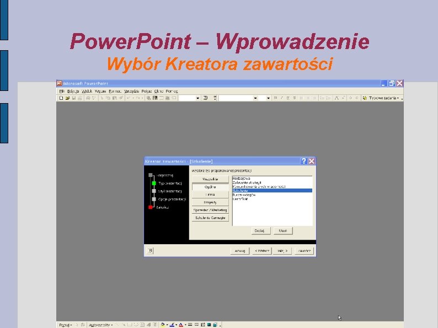Click the Line Color pen icon

(x=172, y=325)
